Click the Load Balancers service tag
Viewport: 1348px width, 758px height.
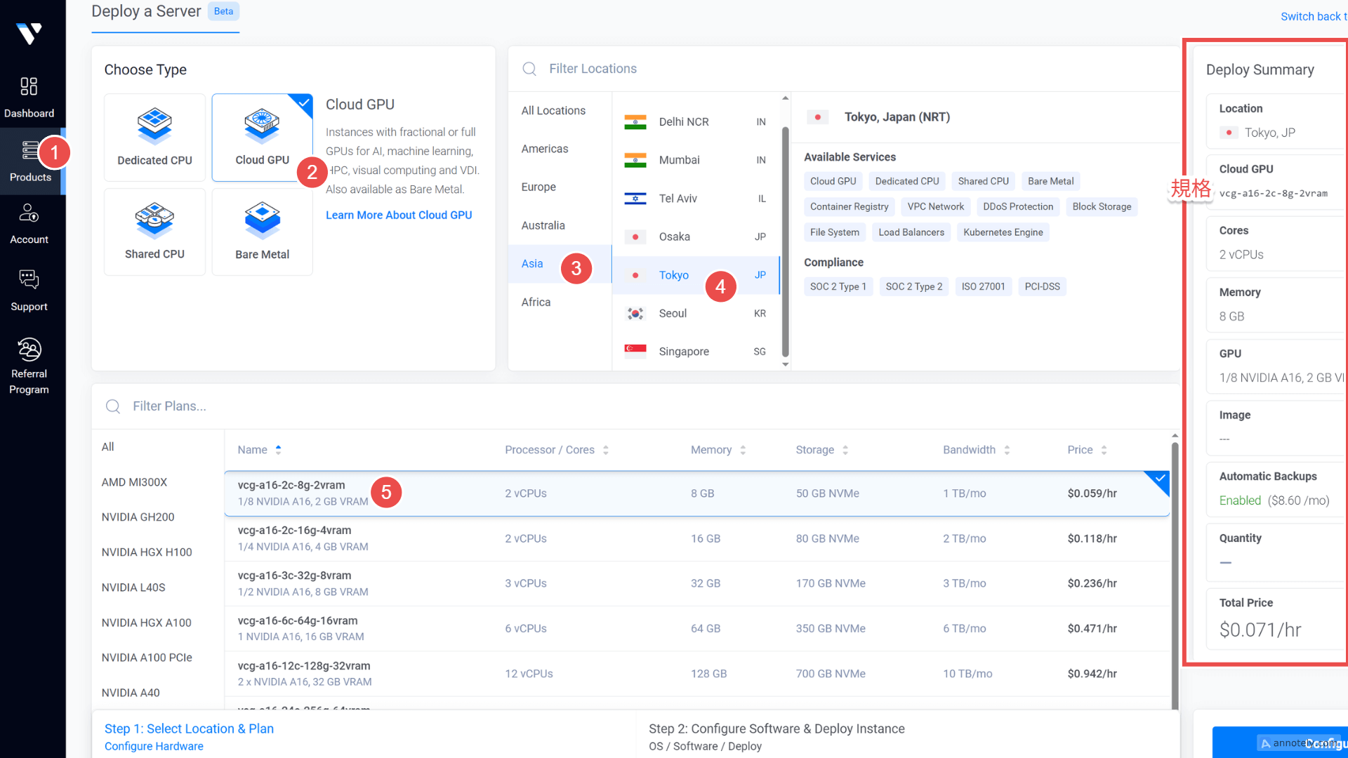[911, 232]
